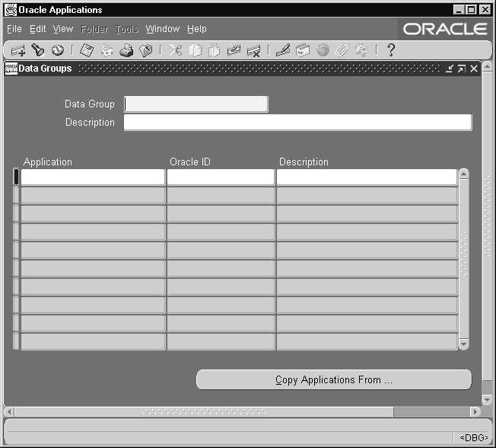Open the Edit menu
496x448 pixels.
37,29
